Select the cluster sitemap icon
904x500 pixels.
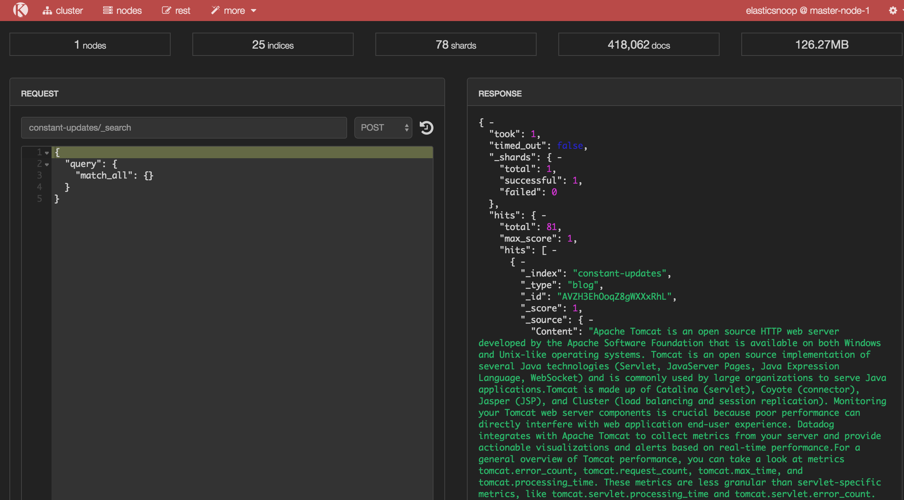coord(48,10)
